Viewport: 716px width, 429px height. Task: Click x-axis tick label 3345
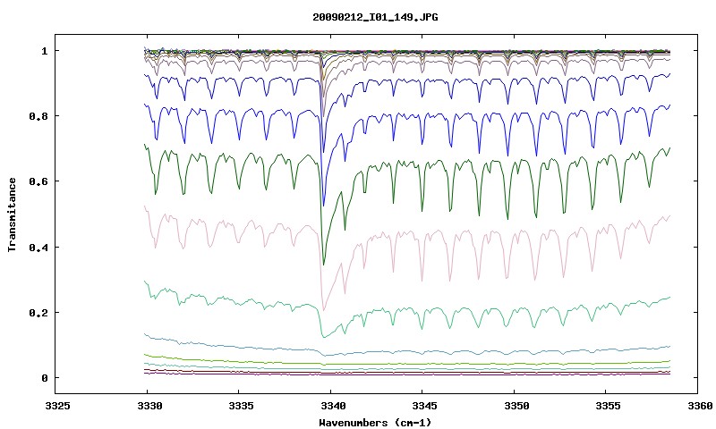click(x=424, y=406)
